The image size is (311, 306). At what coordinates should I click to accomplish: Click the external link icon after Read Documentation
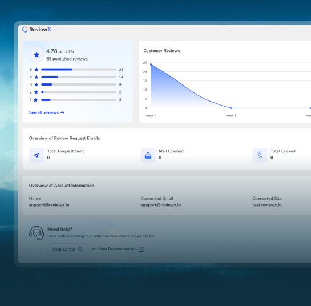point(141,249)
